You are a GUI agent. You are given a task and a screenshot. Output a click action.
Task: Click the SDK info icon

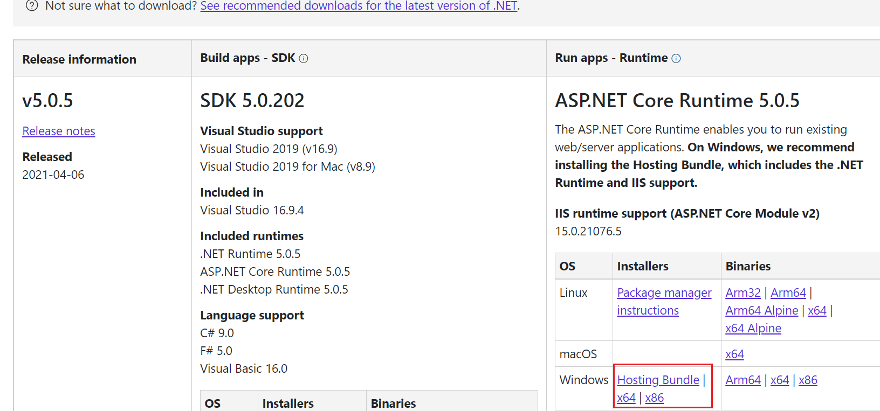(304, 59)
